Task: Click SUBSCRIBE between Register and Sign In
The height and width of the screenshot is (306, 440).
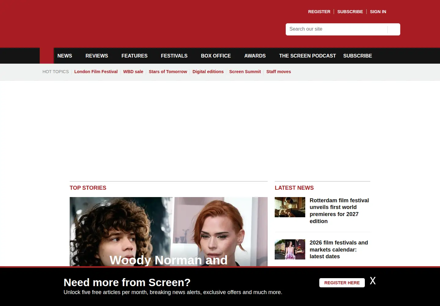Action: pos(350,12)
